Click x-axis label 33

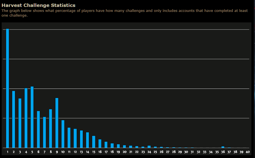pyautogui.click(x=204, y=152)
